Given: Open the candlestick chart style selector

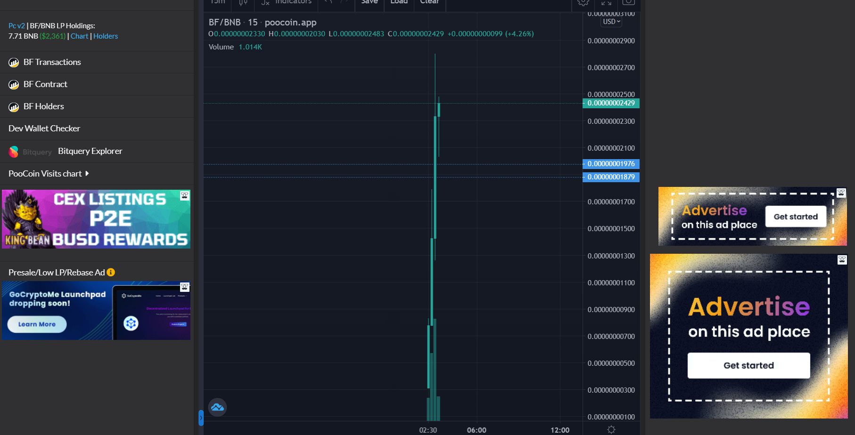Looking at the screenshot, I should [x=243, y=2].
